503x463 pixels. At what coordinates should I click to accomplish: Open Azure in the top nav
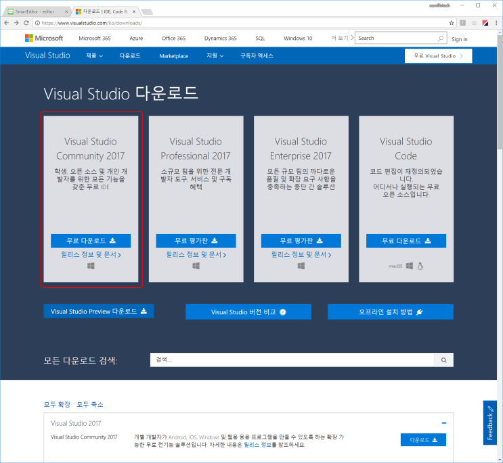(x=136, y=38)
